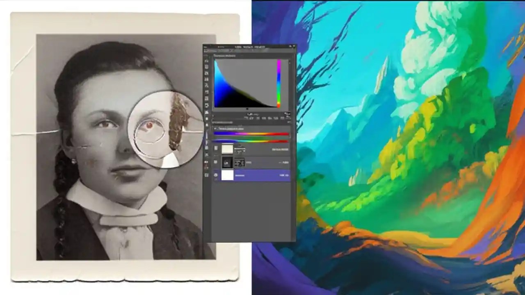Select the Brush tool icon
This screenshot has height=295, width=525.
click(206, 102)
